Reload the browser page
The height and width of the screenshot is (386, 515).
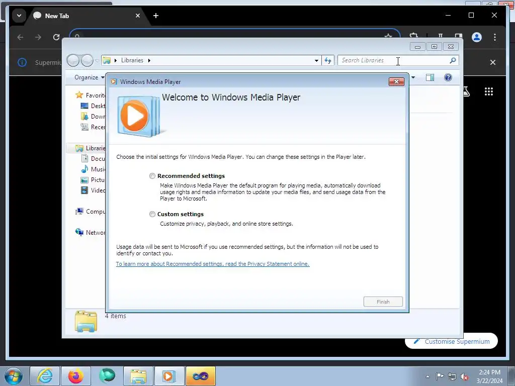pyautogui.click(x=56, y=37)
